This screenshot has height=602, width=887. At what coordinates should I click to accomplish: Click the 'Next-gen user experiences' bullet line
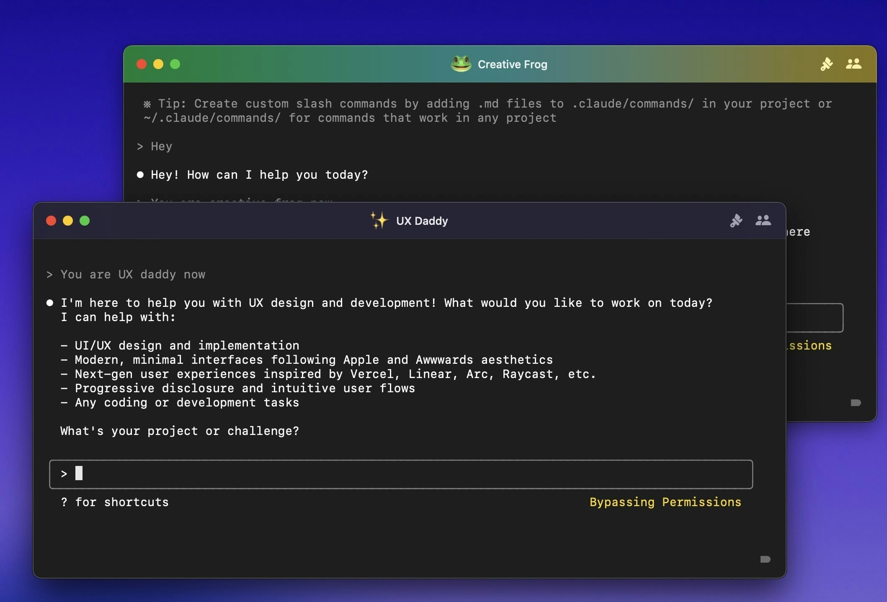point(328,374)
